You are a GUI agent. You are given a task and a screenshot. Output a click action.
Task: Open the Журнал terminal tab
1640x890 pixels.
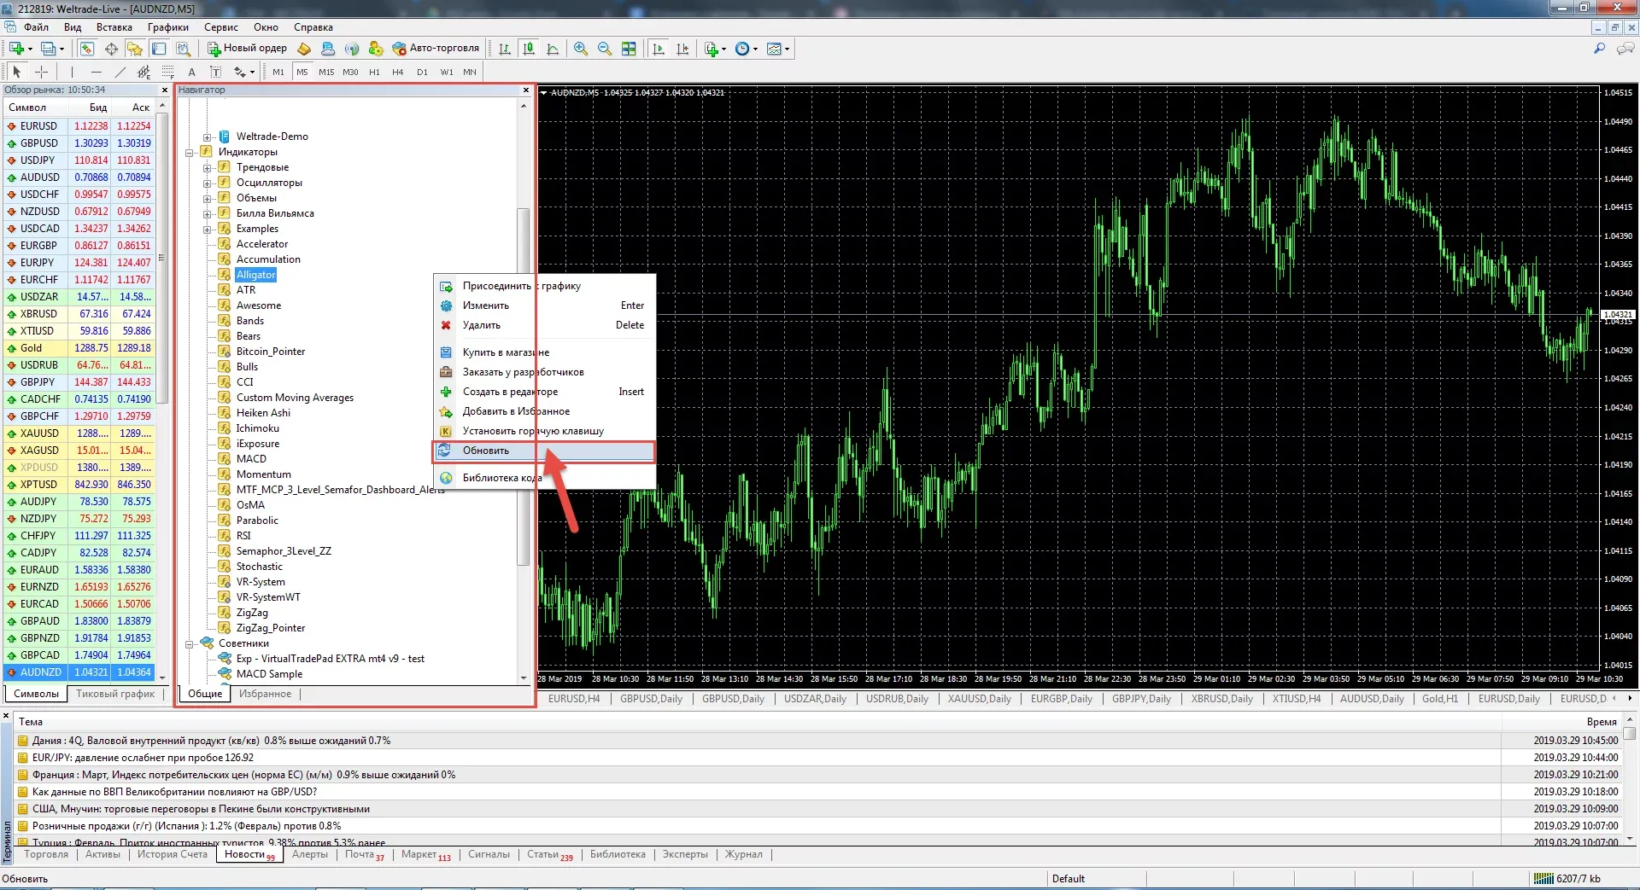click(x=743, y=854)
